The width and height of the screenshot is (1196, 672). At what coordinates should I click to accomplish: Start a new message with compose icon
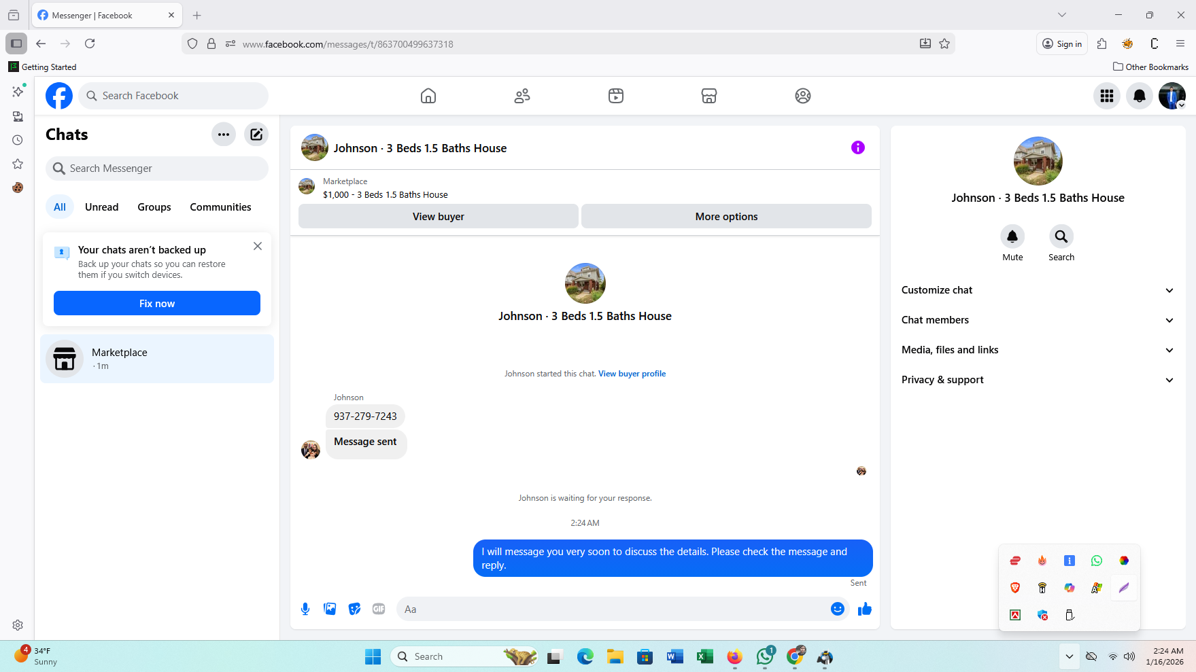click(256, 135)
